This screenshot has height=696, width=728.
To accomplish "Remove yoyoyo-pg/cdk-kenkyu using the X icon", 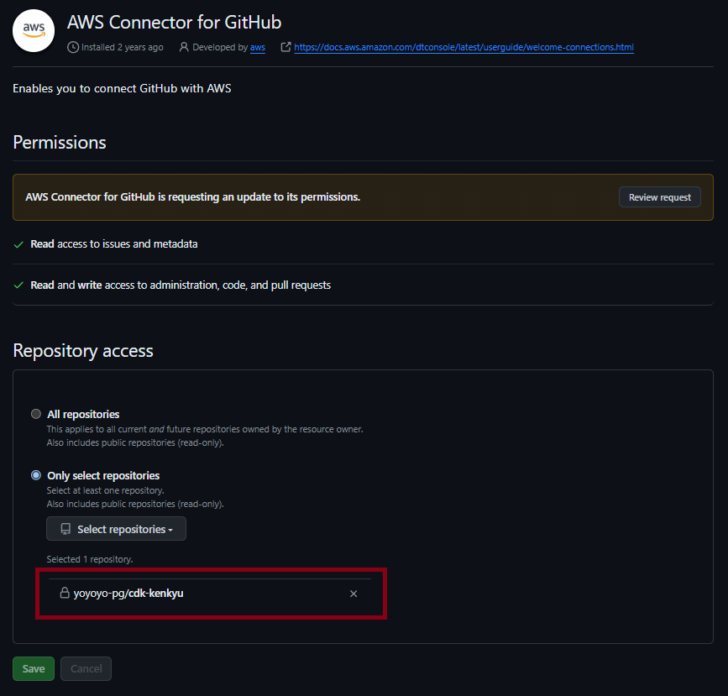I will (354, 593).
